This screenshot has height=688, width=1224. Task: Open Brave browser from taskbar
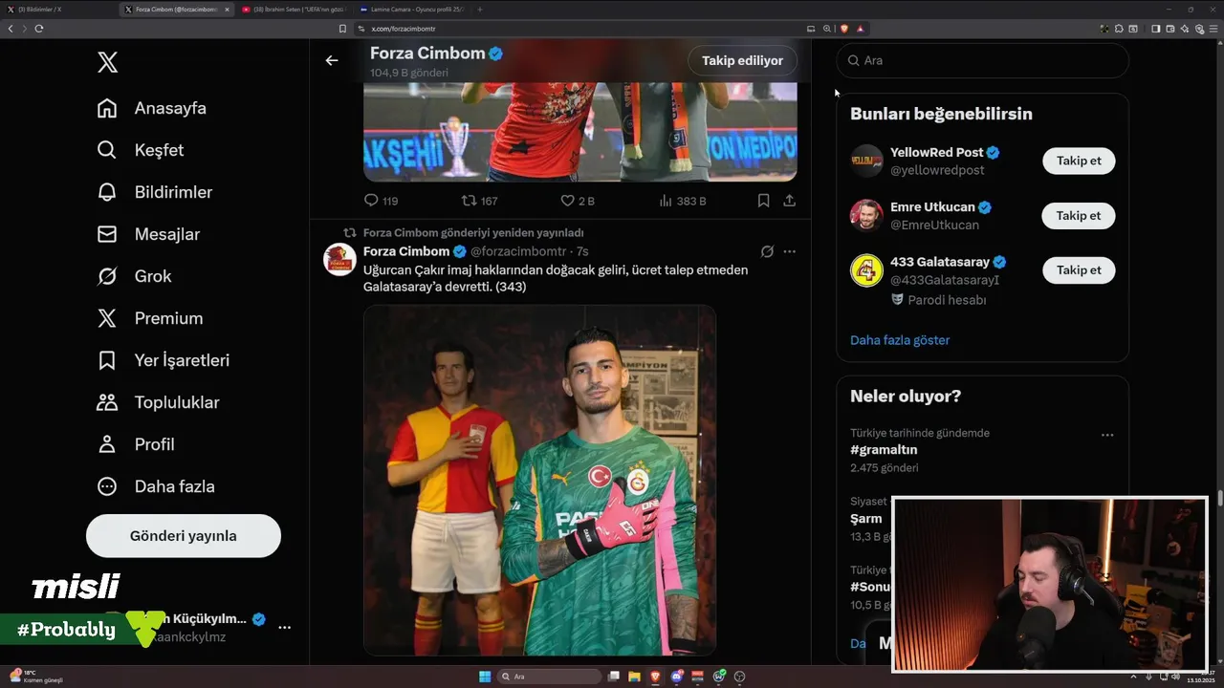tap(656, 677)
